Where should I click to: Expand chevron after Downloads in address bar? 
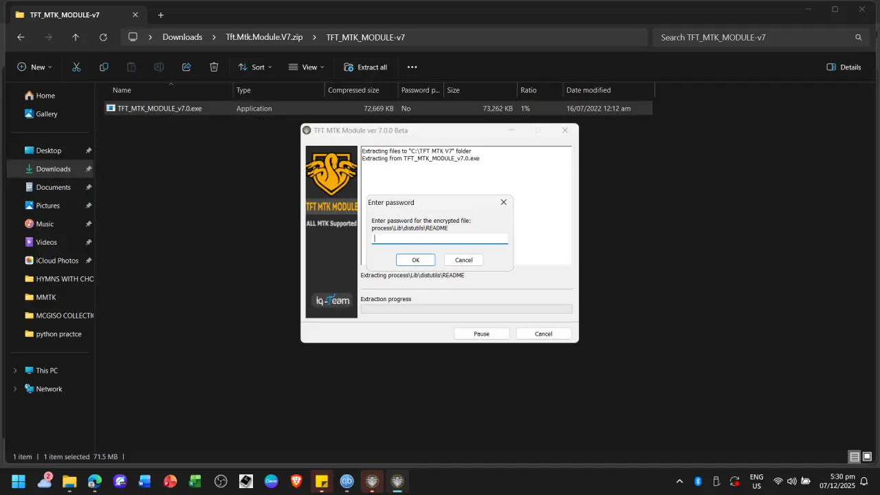(214, 37)
